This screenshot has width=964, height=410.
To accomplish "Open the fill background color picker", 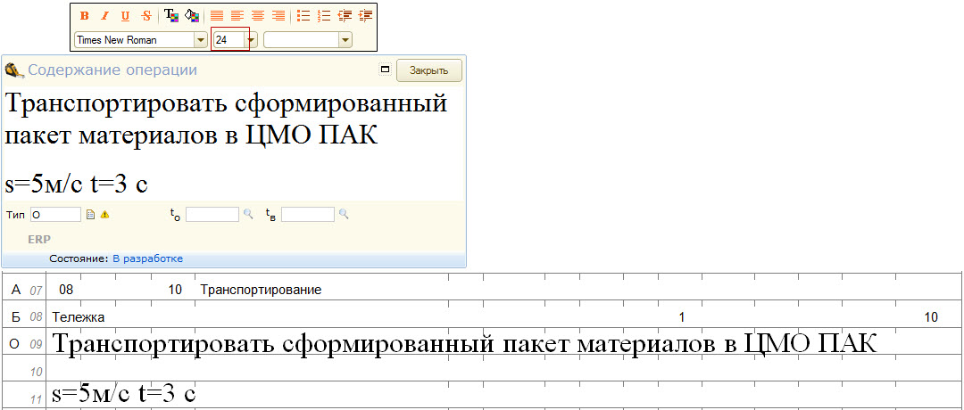I will tap(192, 16).
